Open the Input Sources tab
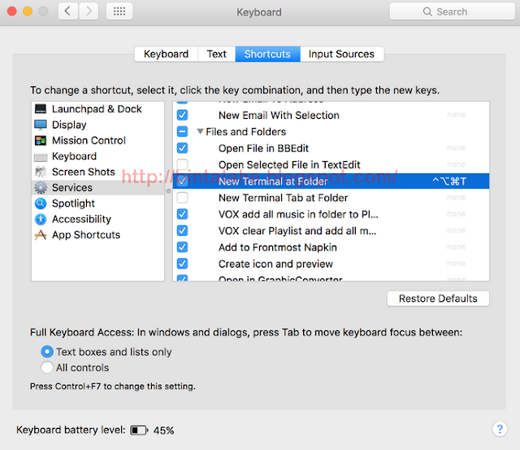Image resolution: width=520 pixels, height=450 pixels. pos(341,54)
